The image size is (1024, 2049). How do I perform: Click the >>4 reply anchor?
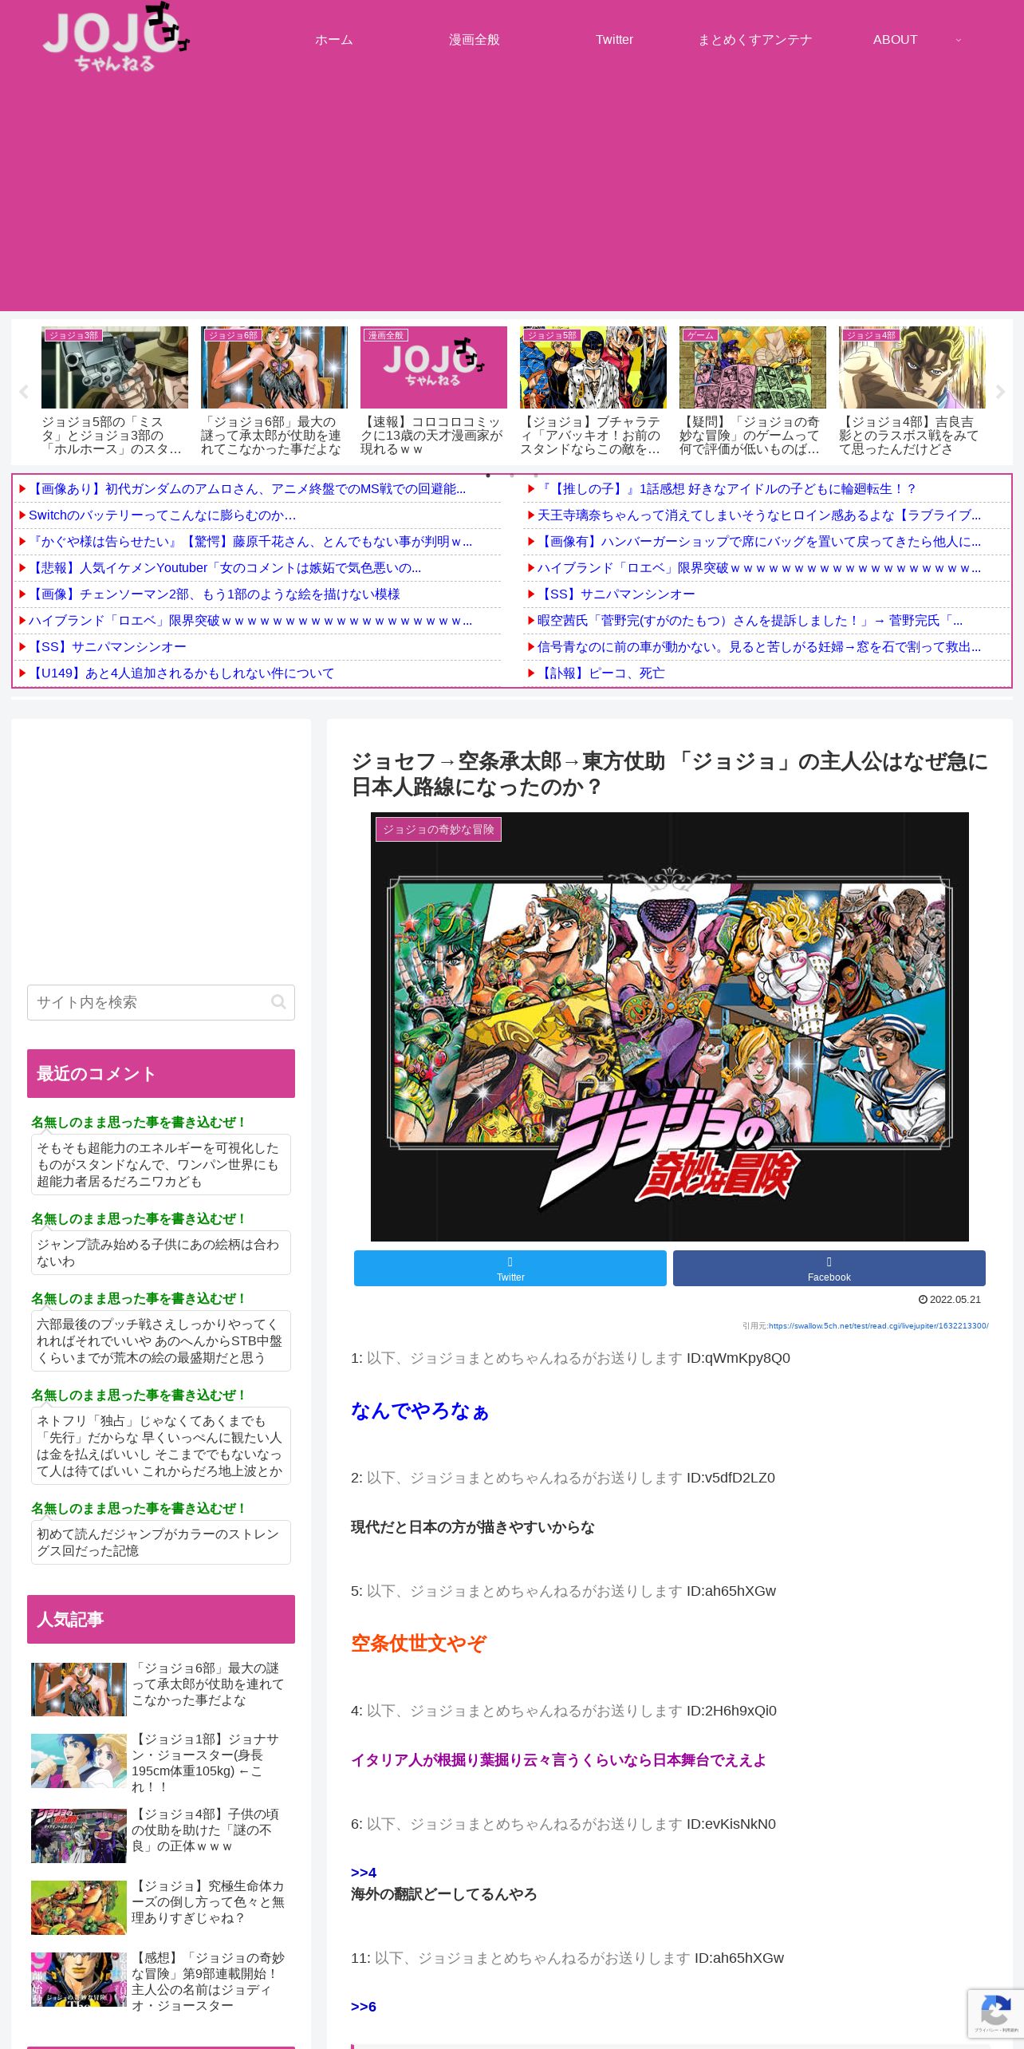tap(364, 1873)
